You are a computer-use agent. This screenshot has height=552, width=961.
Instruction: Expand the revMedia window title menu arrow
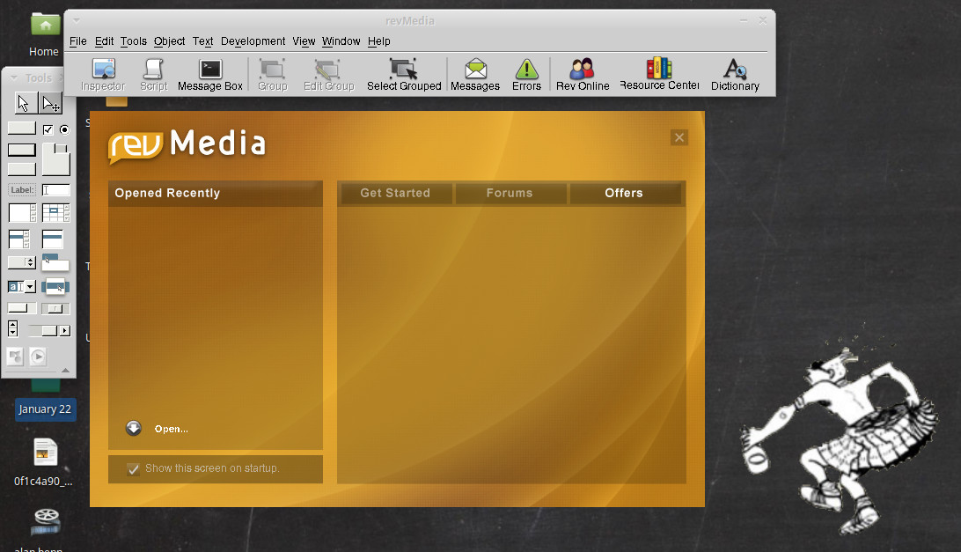[x=78, y=20]
